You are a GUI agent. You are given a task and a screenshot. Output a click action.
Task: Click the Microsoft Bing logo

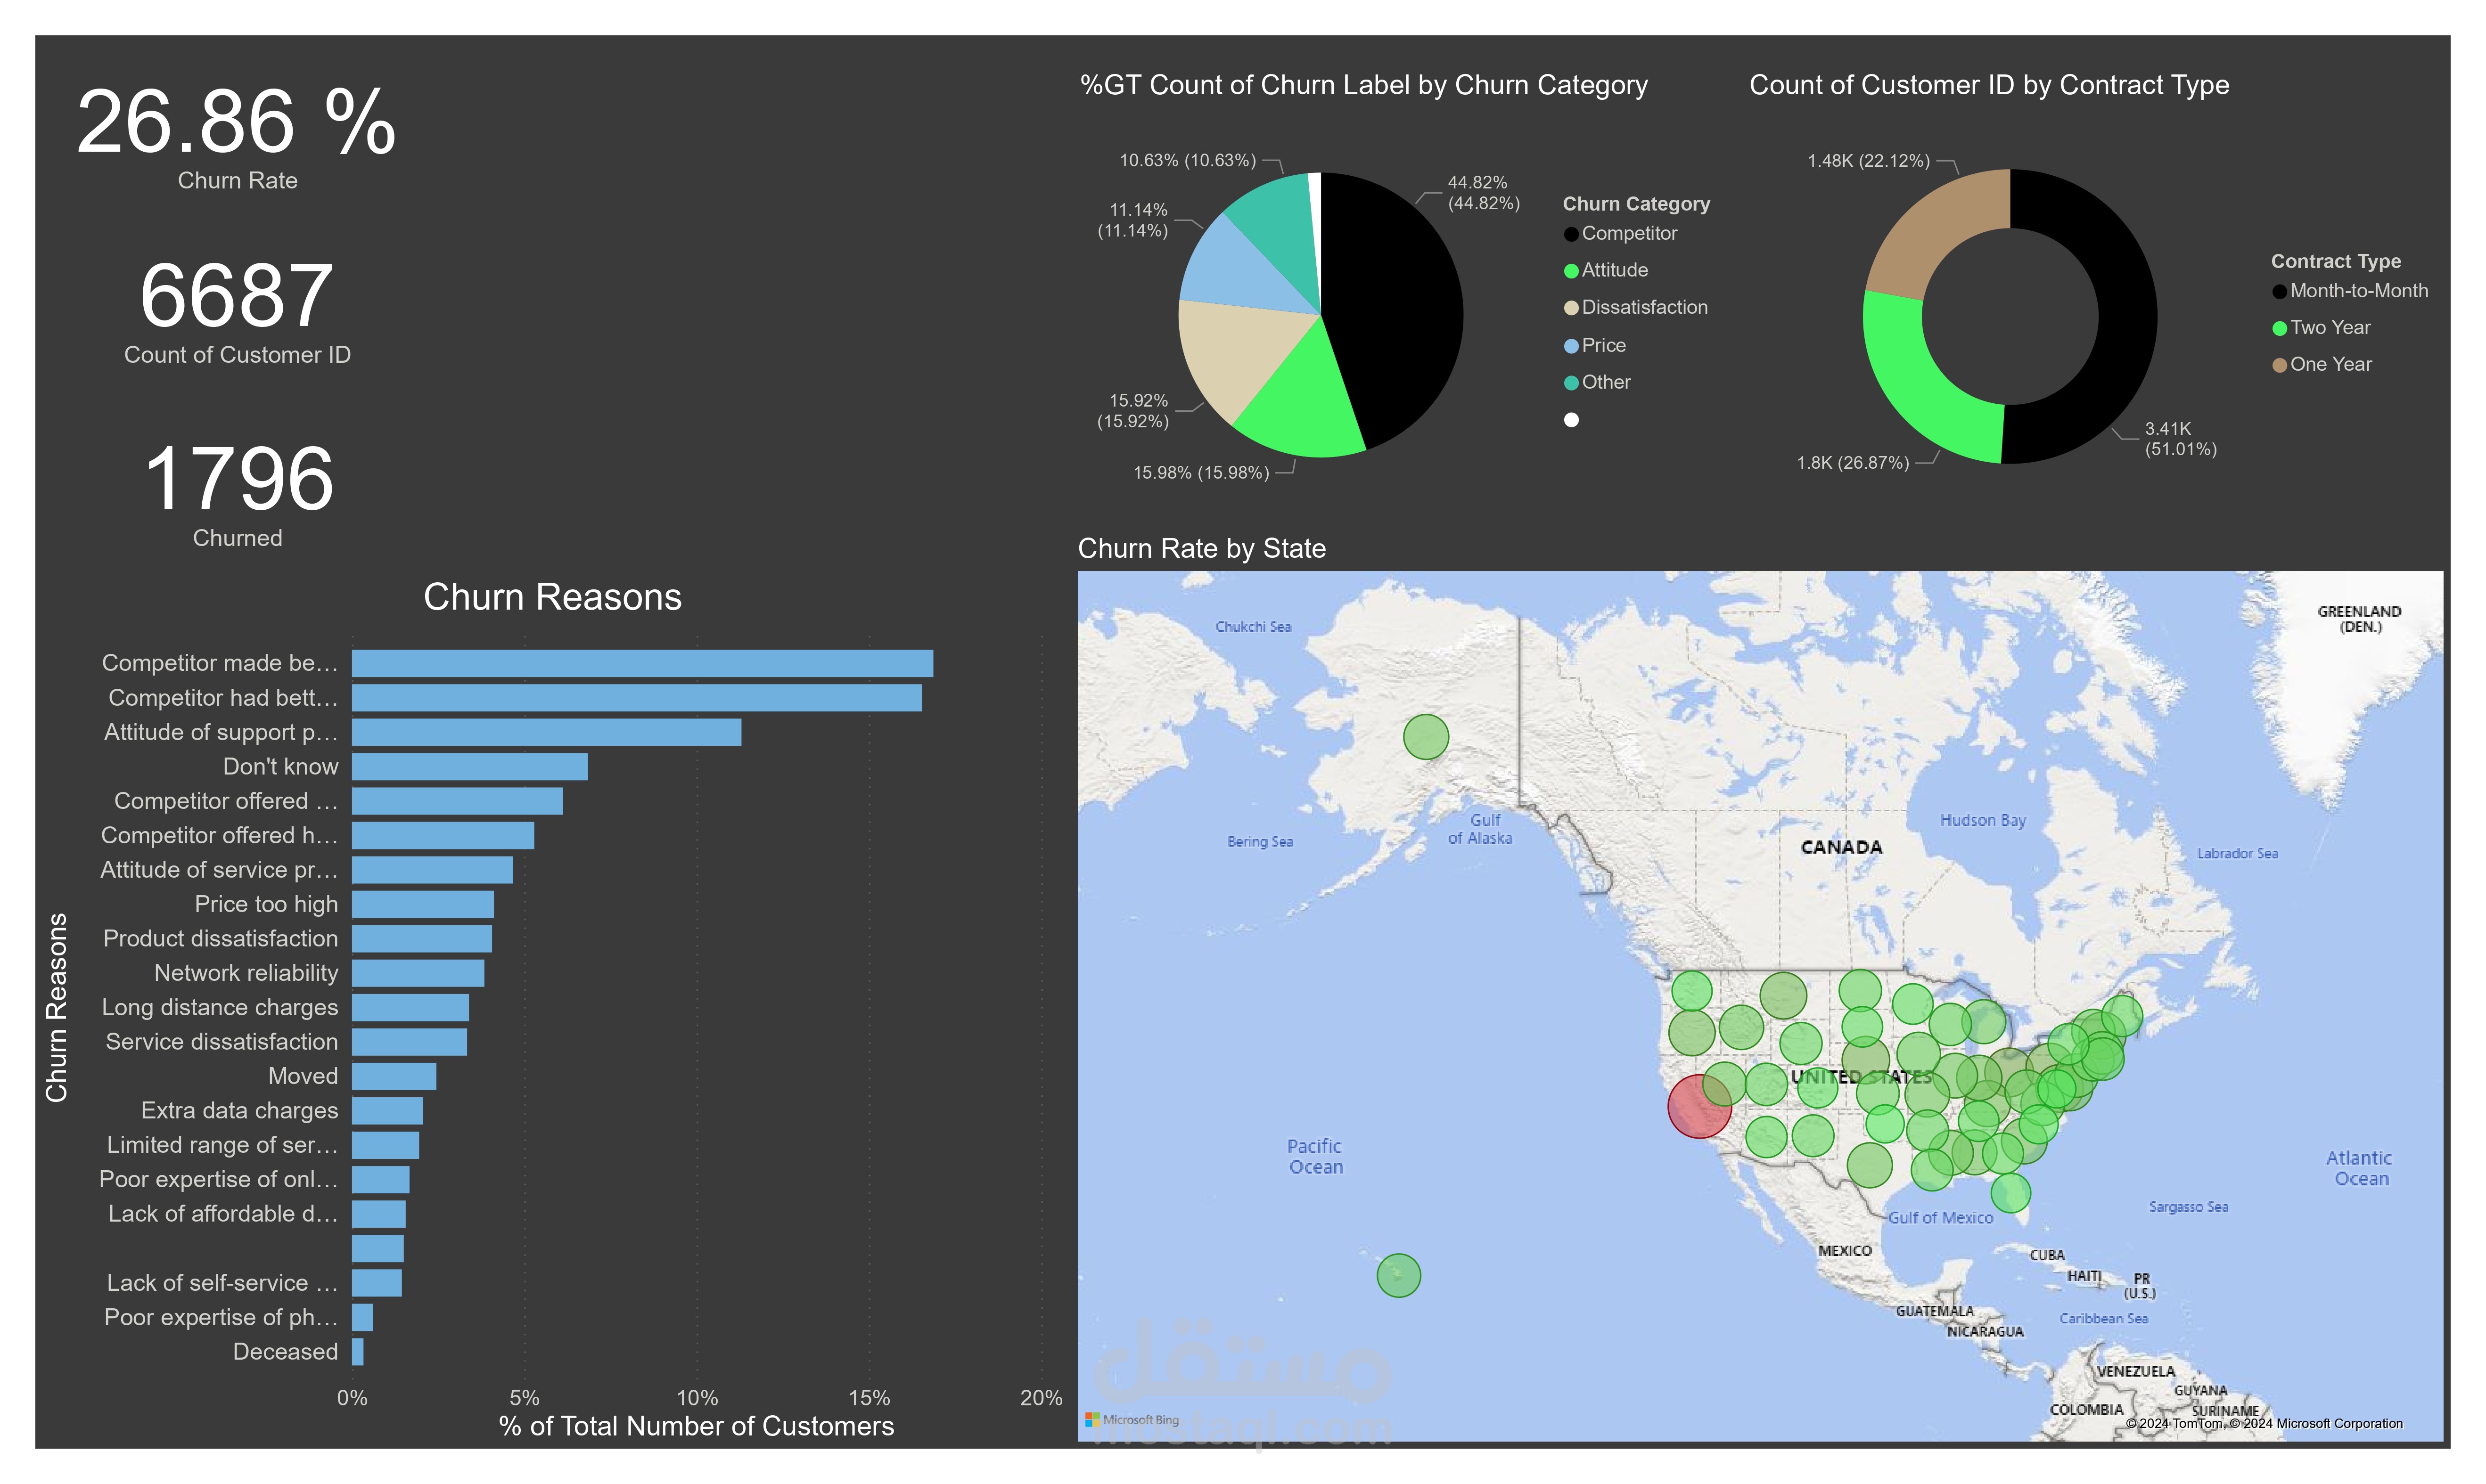(x=1132, y=1419)
